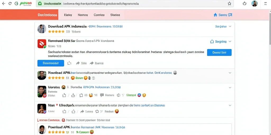This screenshot has width=271, height=135.
Task: Expand the Sordalao dropdown chevron
Action: click(x=230, y=27)
